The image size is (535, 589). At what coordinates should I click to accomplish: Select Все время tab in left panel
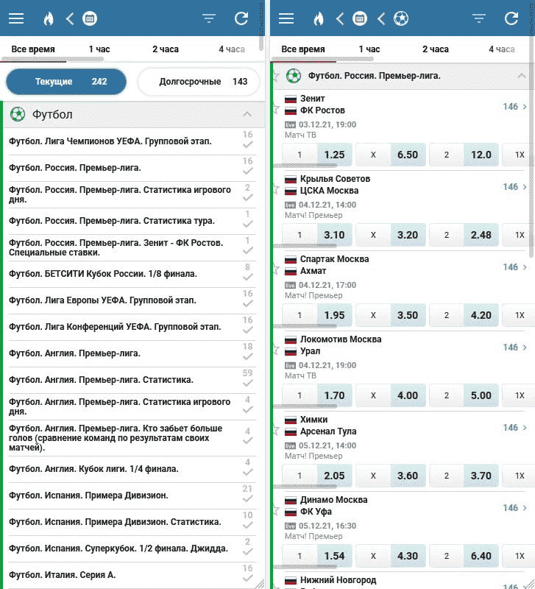(x=33, y=49)
